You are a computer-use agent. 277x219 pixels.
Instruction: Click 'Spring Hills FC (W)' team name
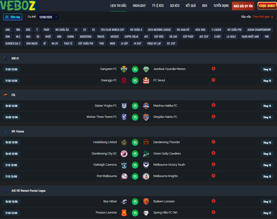click(x=165, y=212)
